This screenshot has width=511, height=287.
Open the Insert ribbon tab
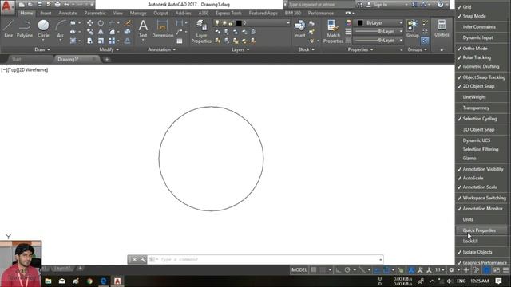point(46,13)
